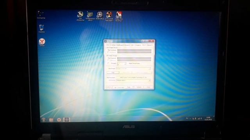Open the network icon in the system tray
This screenshot has width=250, height=140.
pyautogui.click(x=199, y=118)
